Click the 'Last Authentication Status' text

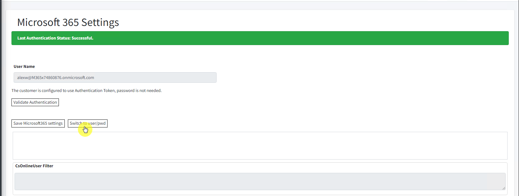(x=44, y=38)
